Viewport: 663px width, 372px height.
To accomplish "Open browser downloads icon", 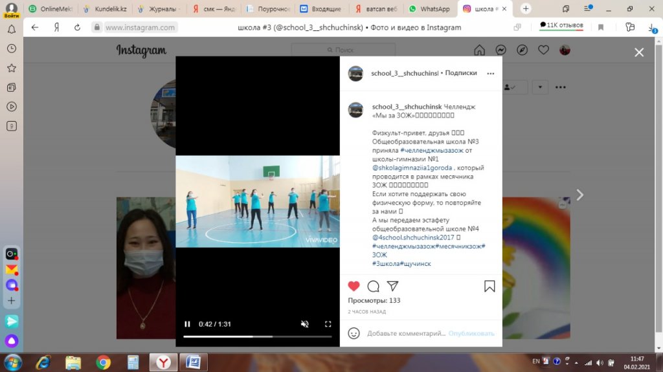I will (651, 27).
